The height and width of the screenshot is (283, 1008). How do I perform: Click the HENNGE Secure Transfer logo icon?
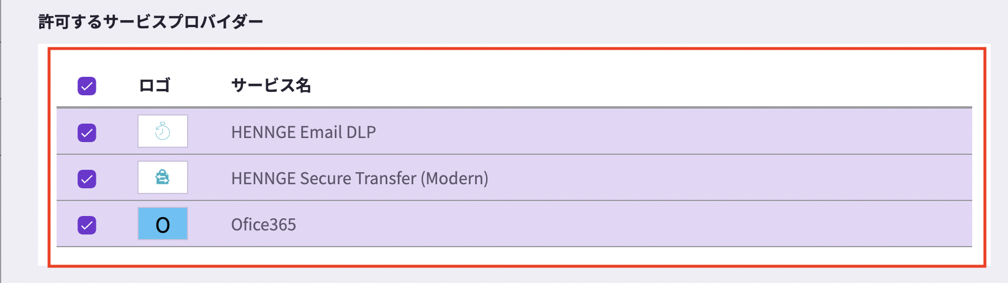coord(163,178)
